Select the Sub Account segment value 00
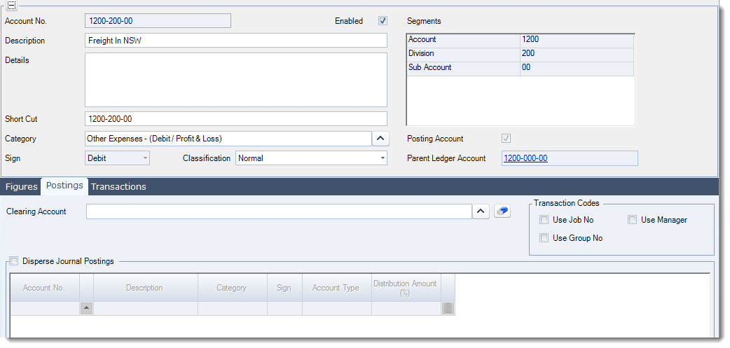 pos(577,68)
